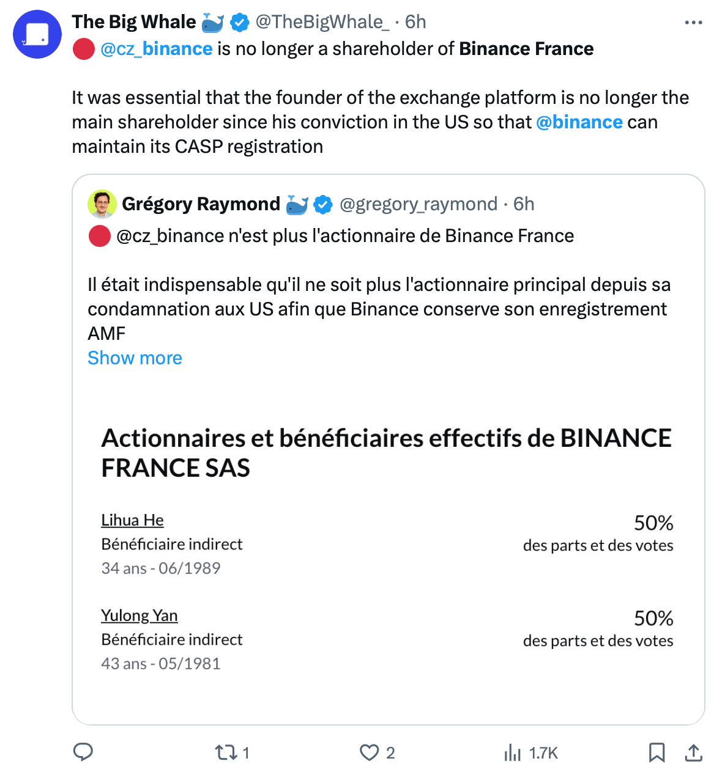Click the Grégory Raymond display name
Image resolution: width=722 pixels, height=772 pixels.
pyautogui.click(x=201, y=204)
